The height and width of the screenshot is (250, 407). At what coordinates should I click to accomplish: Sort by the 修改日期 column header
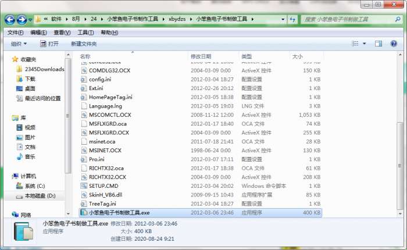(x=201, y=56)
